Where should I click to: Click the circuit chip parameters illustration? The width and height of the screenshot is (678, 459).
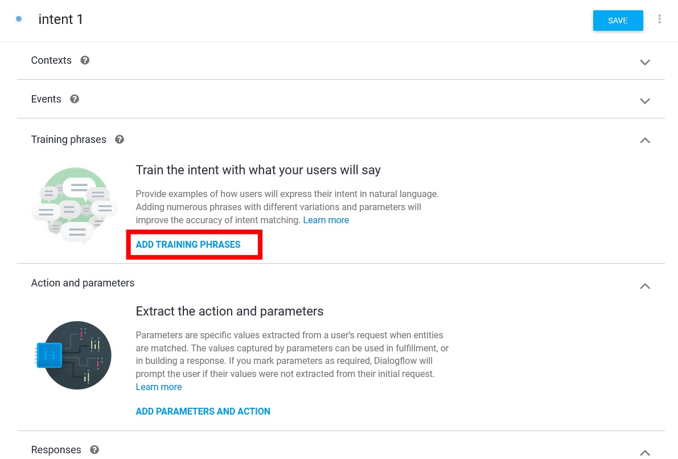tap(73, 355)
